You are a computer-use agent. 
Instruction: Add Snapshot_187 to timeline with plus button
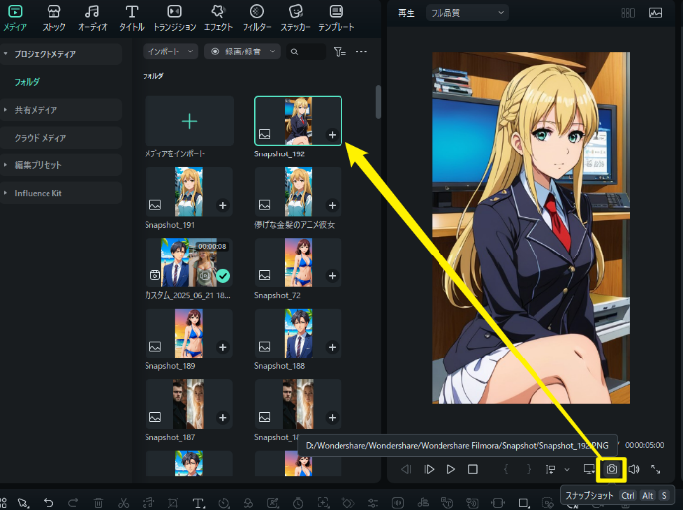[x=222, y=417]
